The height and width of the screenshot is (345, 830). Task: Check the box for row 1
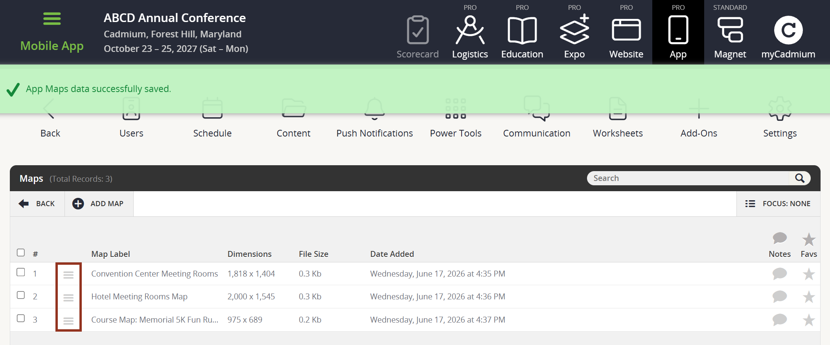pos(21,272)
